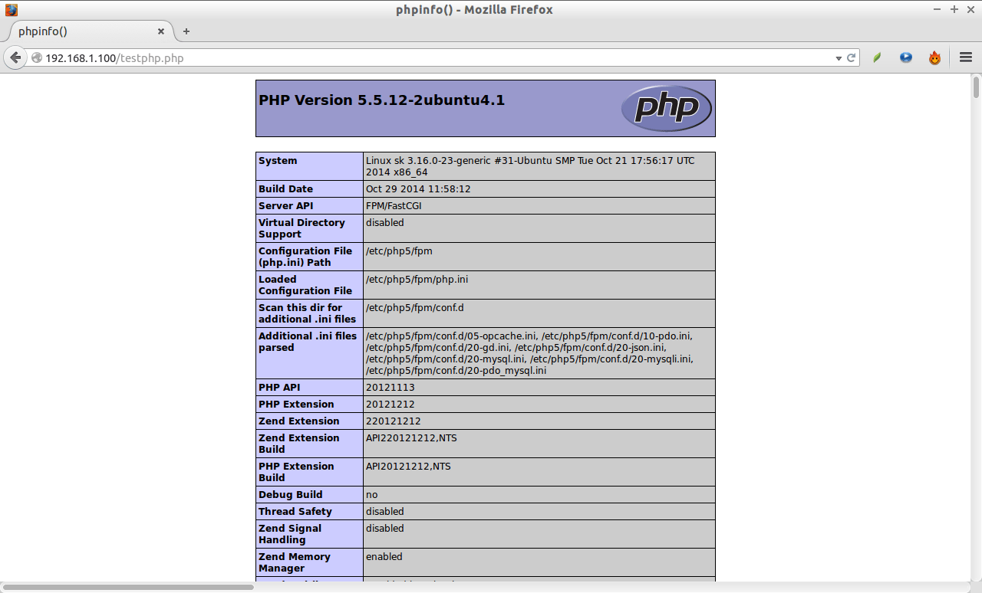Click the PHP Version 5.5.12-2ubuntu4.1 heading
982x593 pixels.
pyautogui.click(x=381, y=100)
